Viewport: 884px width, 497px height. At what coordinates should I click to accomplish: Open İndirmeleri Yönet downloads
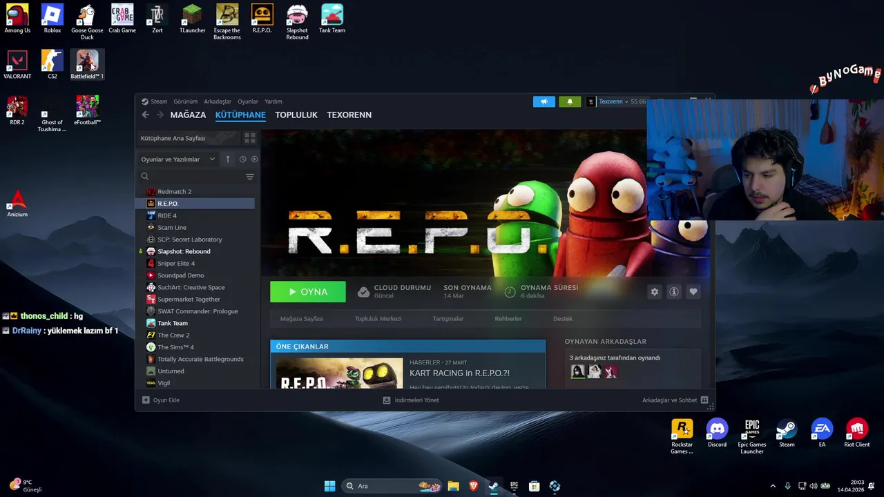coord(411,400)
